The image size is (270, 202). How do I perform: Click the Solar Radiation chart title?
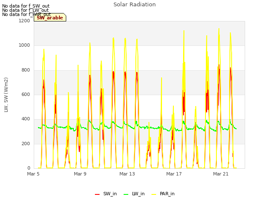point(135,5)
